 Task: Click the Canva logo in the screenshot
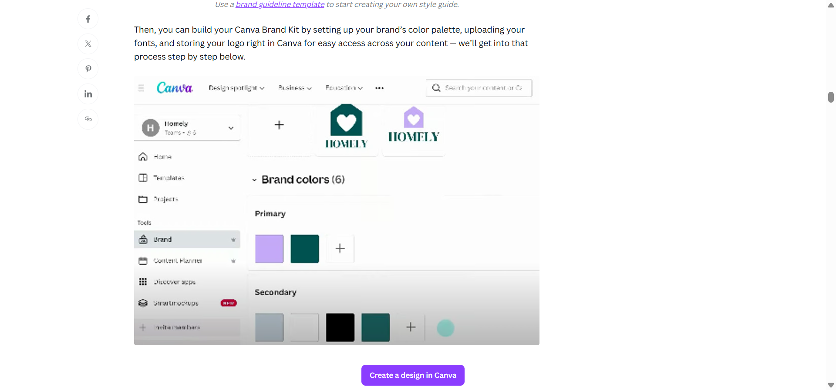[175, 88]
